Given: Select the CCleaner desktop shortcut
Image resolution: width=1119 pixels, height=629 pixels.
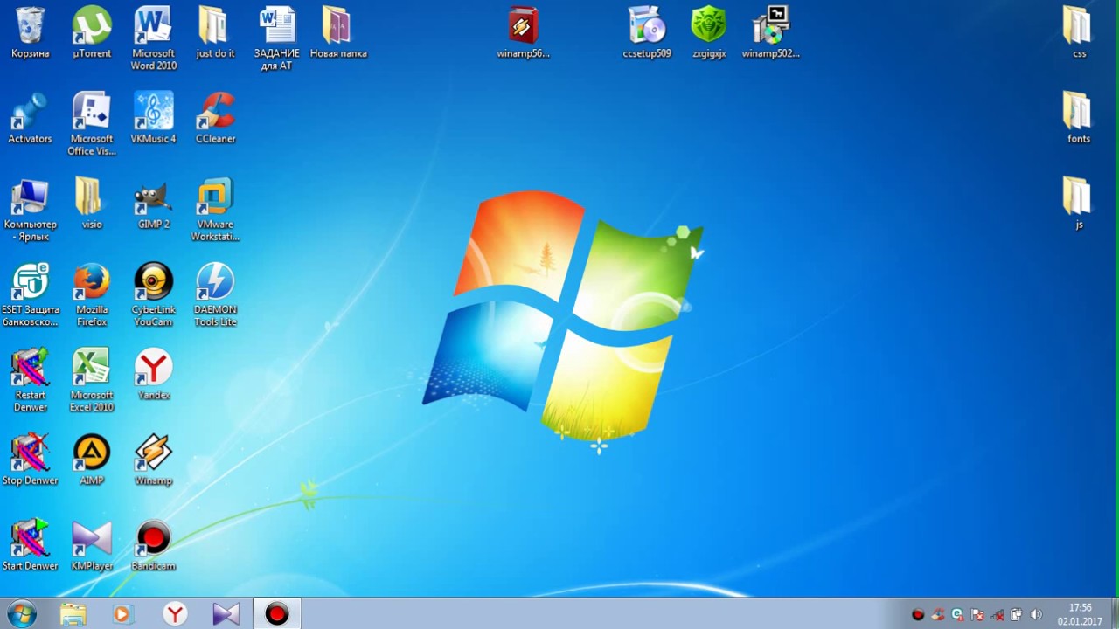Looking at the screenshot, I should pyautogui.click(x=215, y=119).
